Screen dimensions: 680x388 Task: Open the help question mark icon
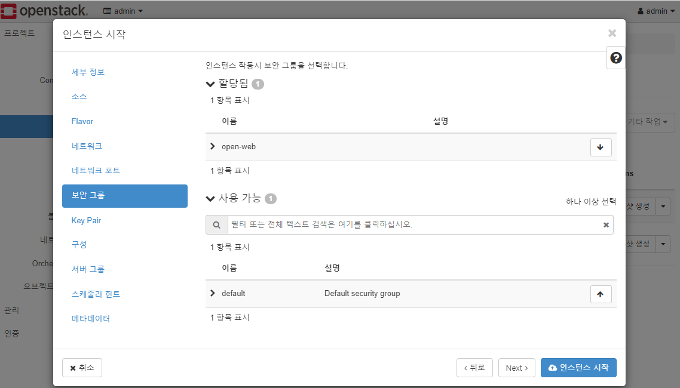(616, 57)
